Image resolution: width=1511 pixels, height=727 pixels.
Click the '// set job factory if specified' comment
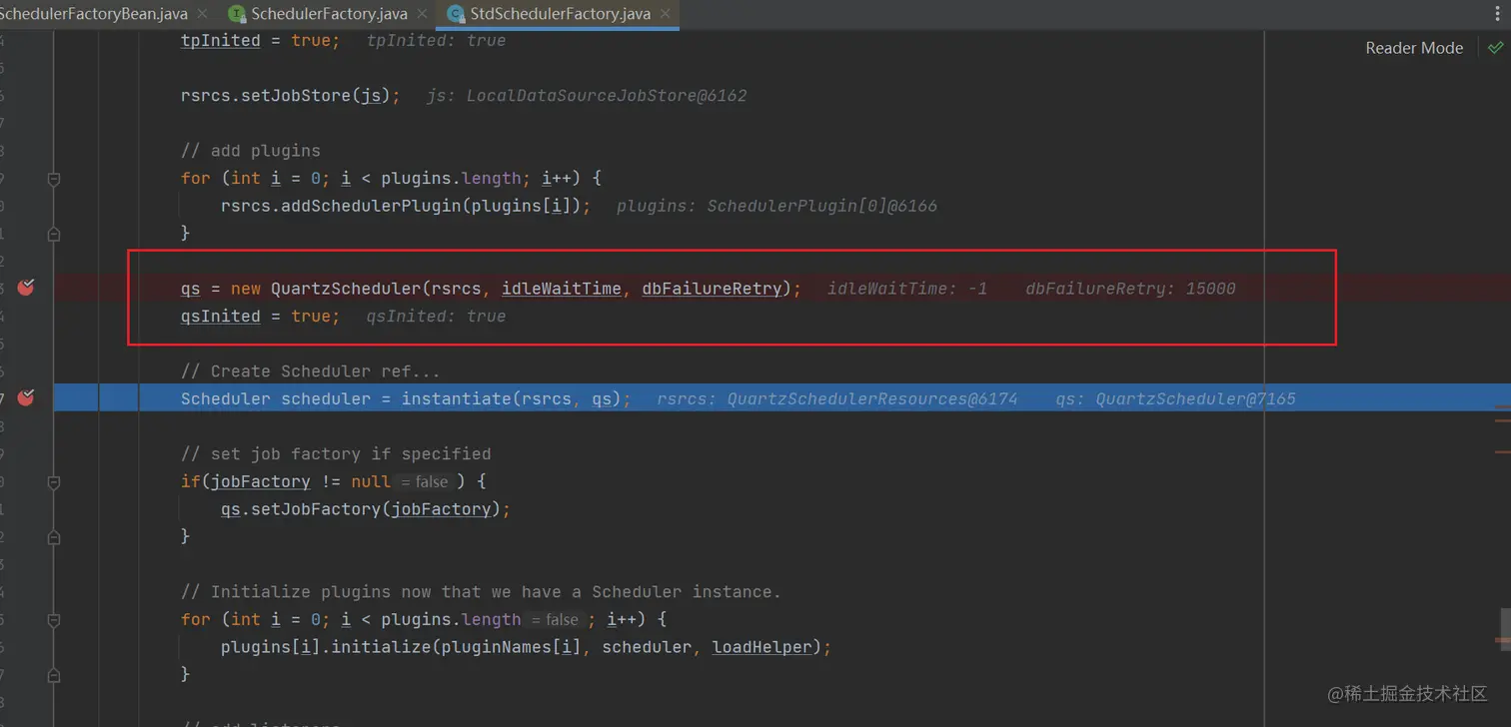pyautogui.click(x=336, y=454)
